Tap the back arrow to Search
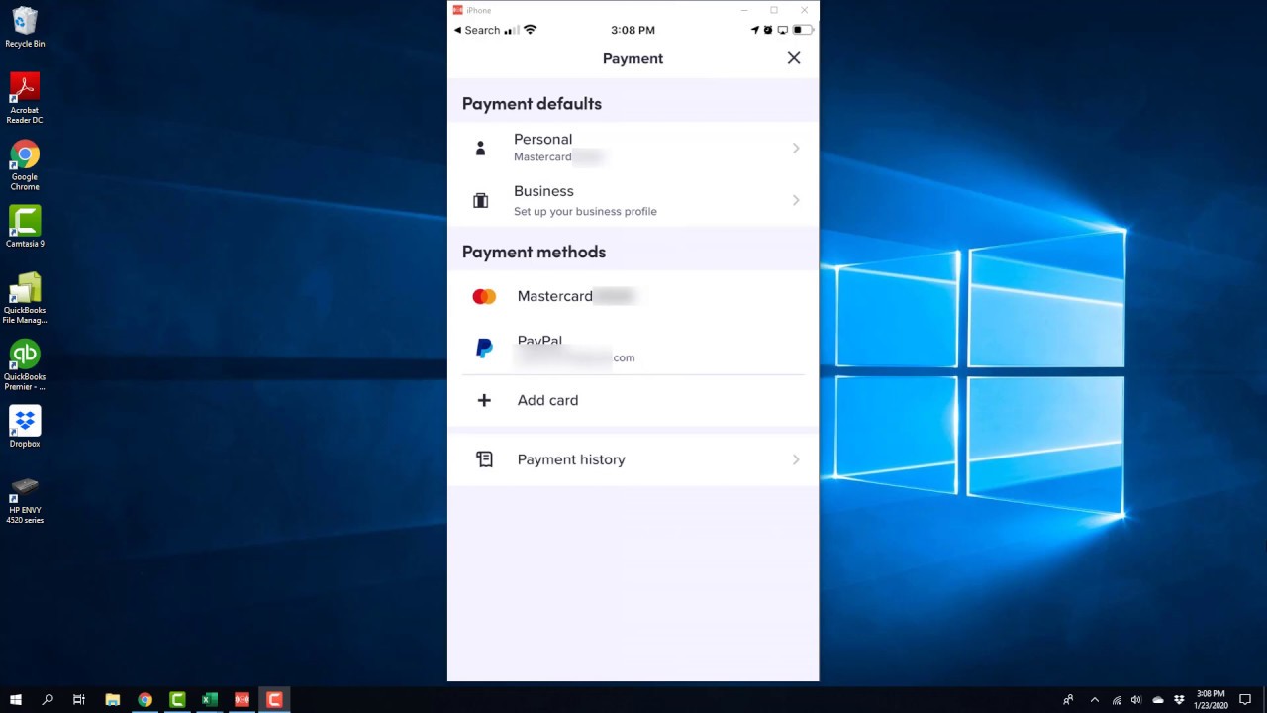 (476, 30)
